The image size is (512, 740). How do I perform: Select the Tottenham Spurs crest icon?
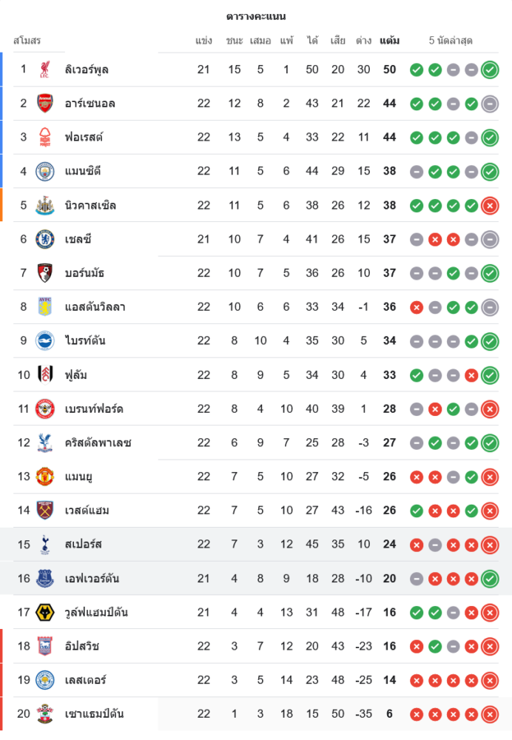45,545
